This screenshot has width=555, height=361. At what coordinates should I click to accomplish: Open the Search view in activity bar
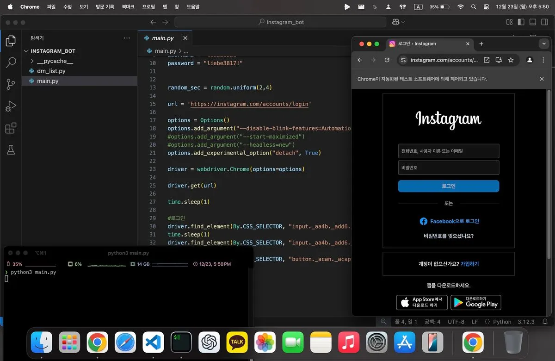pos(11,62)
